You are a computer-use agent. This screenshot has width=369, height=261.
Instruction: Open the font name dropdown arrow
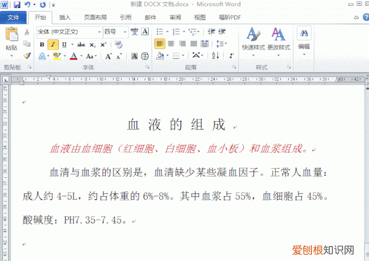(x=100, y=32)
